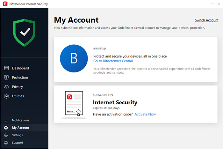Click the Switch Account link
223x149 pixels.
(x=206, y=20)
